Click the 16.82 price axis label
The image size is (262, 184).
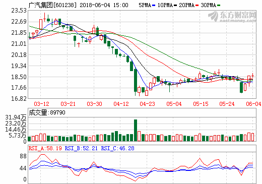19,99
